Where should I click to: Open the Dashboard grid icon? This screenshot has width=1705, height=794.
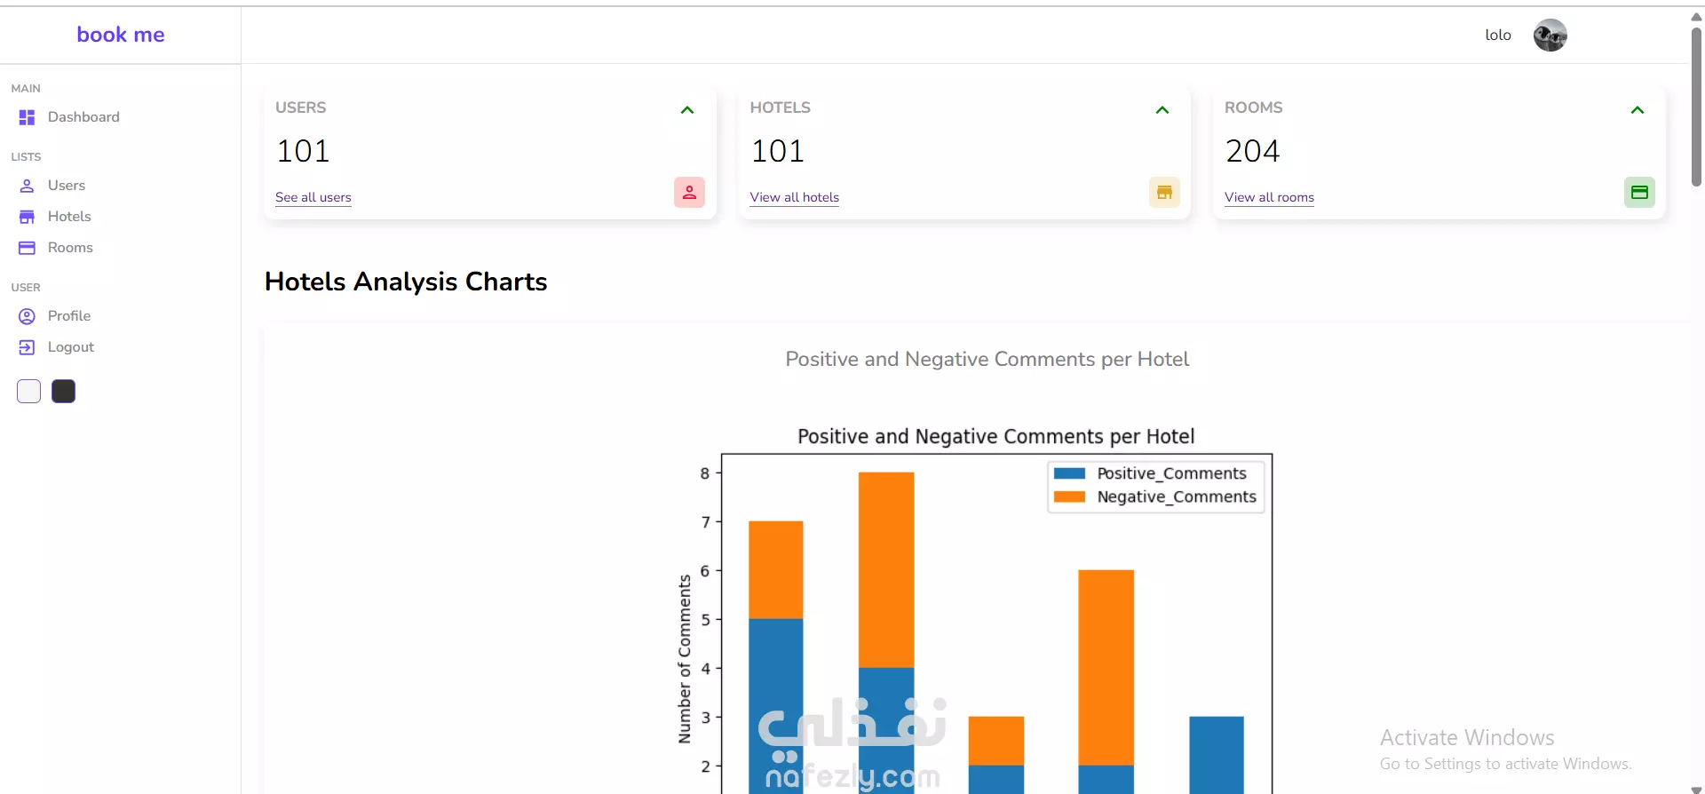27,117
